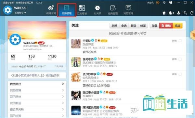The width and height of the screenshot is (195, 118).
Task: Open 详情 link for 含亮老师
Action: 174,59
